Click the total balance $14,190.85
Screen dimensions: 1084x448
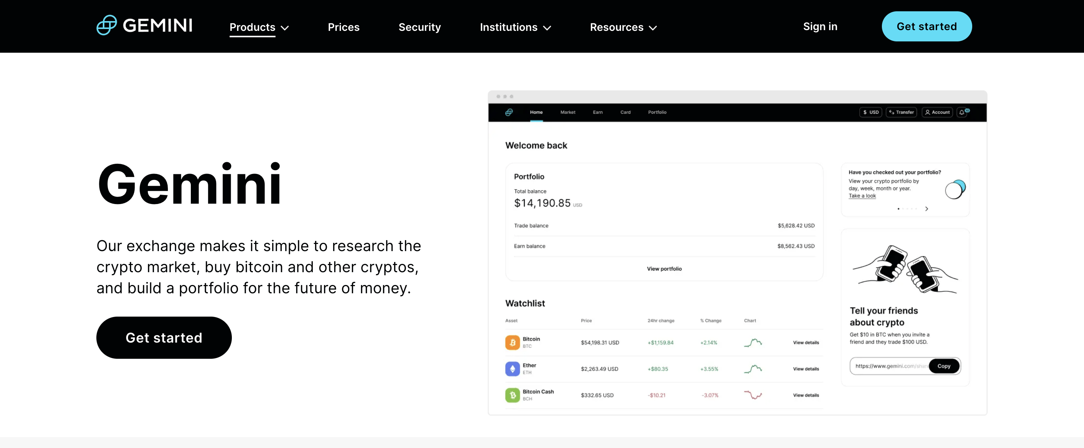coord(542,203)
